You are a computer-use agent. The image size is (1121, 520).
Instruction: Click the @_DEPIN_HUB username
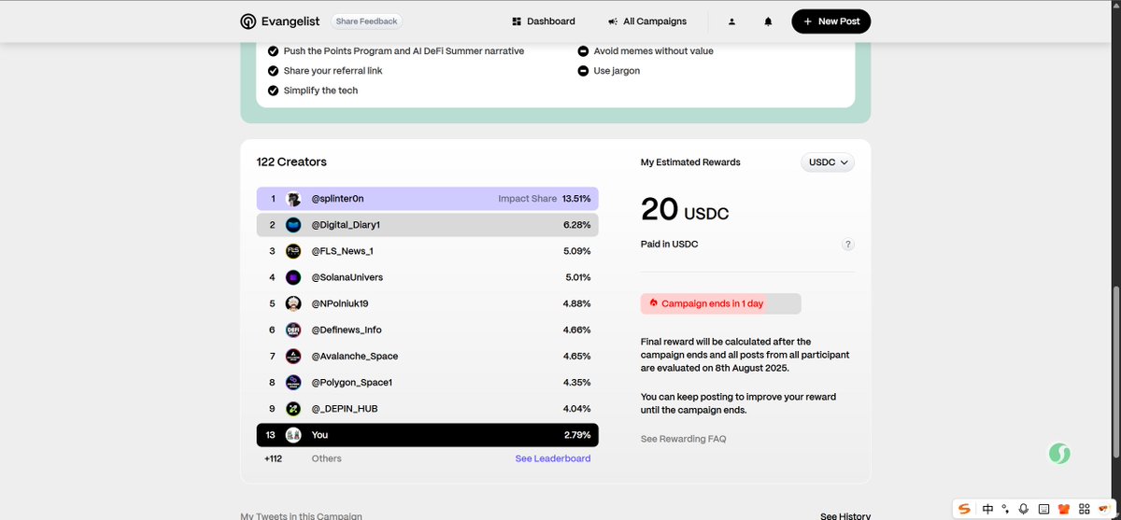click(345, 409)
